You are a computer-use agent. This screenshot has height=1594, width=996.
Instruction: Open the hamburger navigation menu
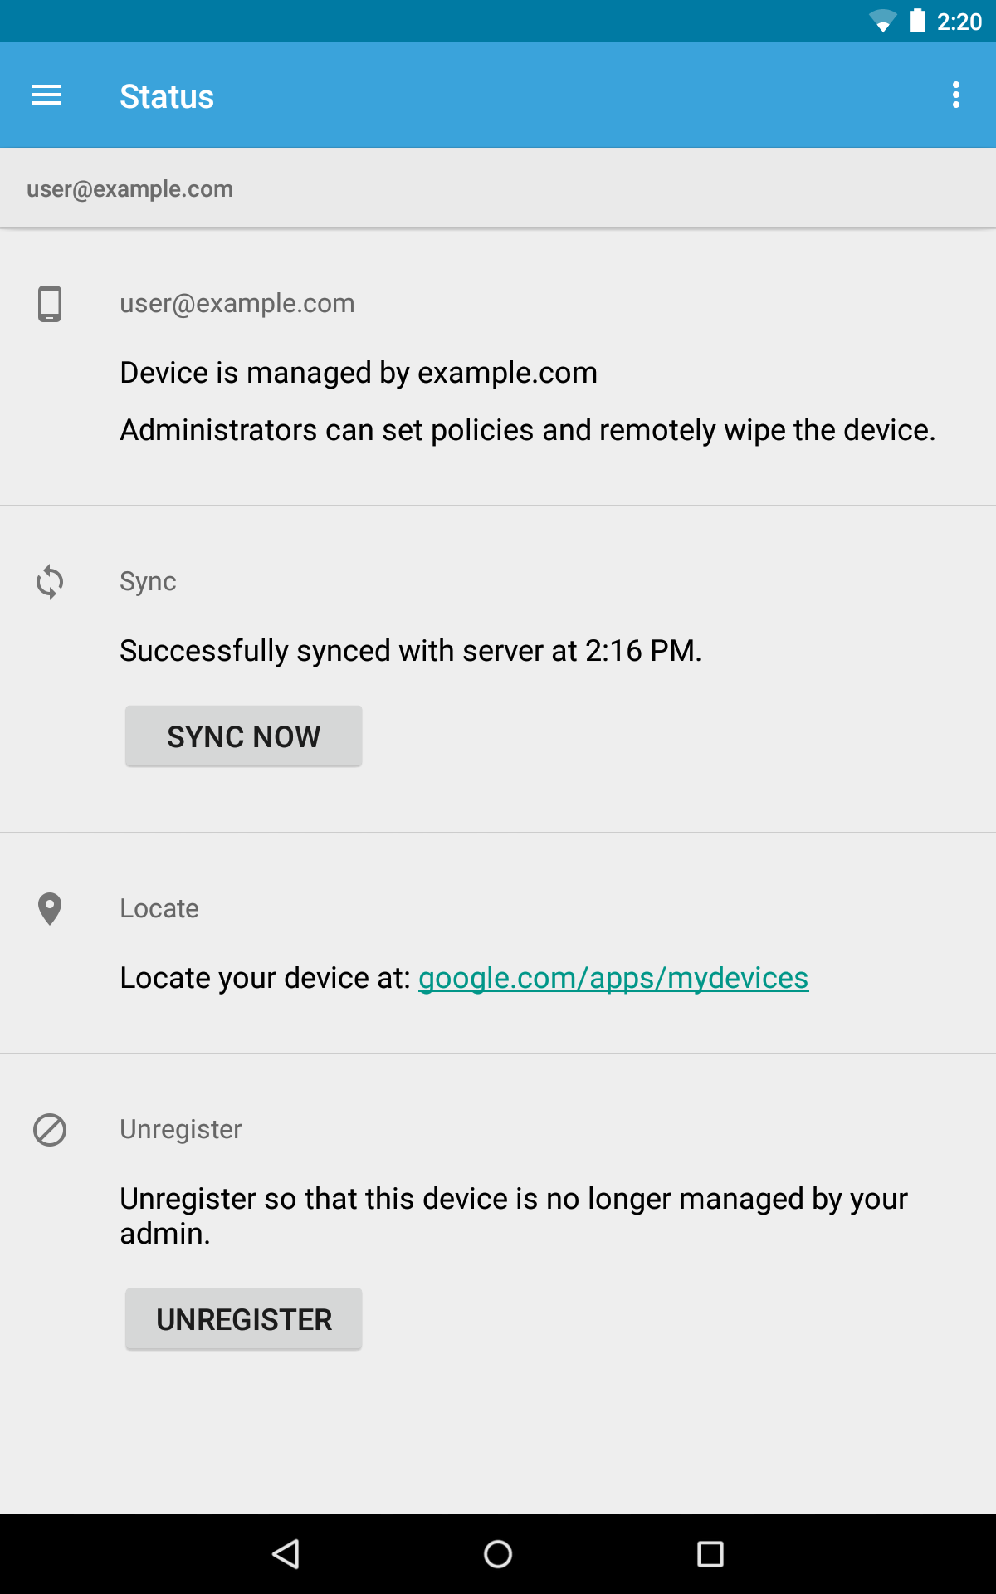(x=46, y=95)
